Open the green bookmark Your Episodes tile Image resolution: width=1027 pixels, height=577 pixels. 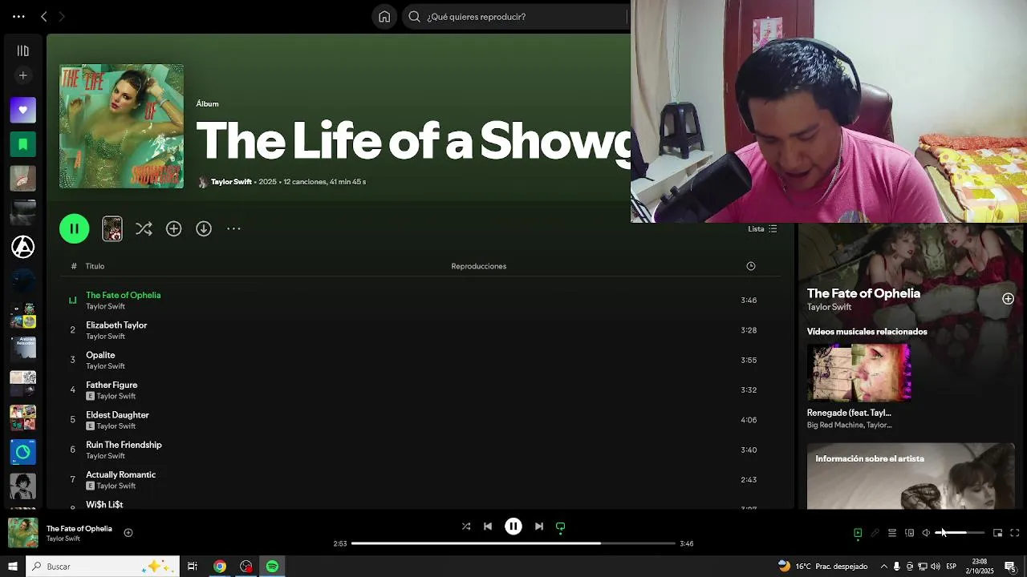22,144
